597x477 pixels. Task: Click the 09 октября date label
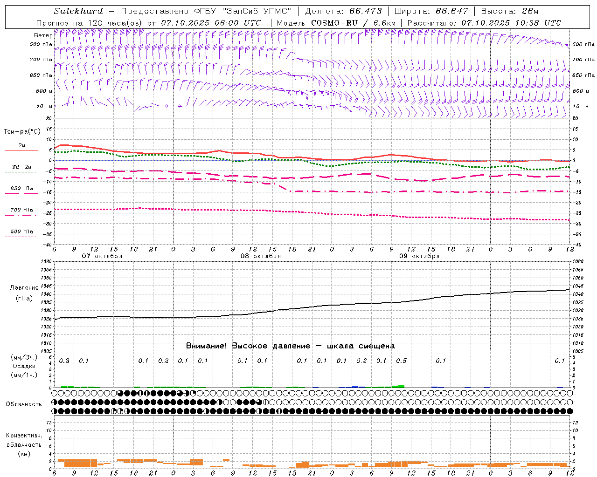[x=419, y=256]
